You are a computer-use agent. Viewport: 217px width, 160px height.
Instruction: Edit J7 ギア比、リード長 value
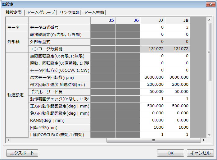(x=152, y=92)
